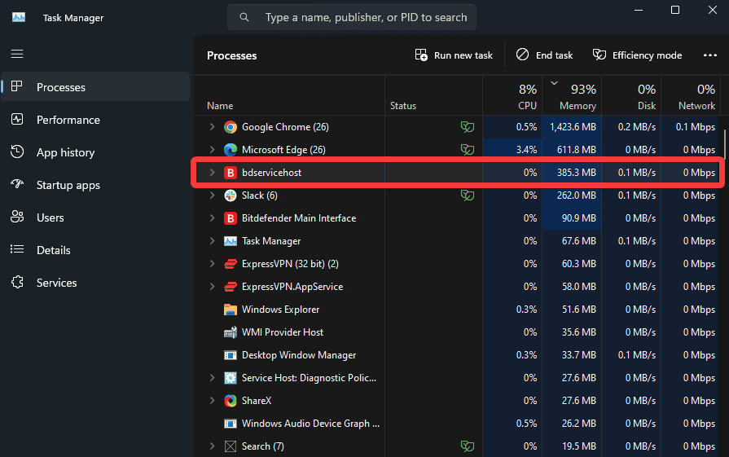Click the Google Chrome process icon
Image resolution: width=729 pixels, height=457 pixels.
pos(231,127)
